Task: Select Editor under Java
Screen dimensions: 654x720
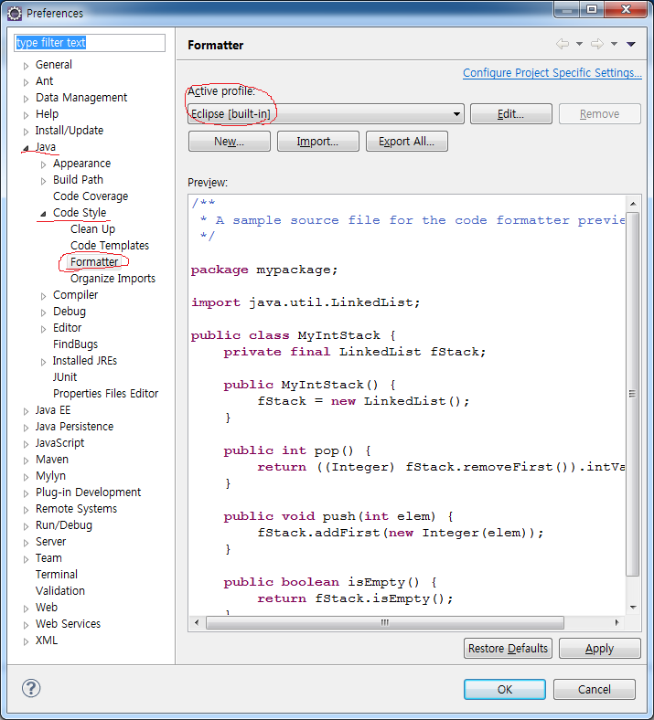Action: pyautogui.click(x=67, y=328)
